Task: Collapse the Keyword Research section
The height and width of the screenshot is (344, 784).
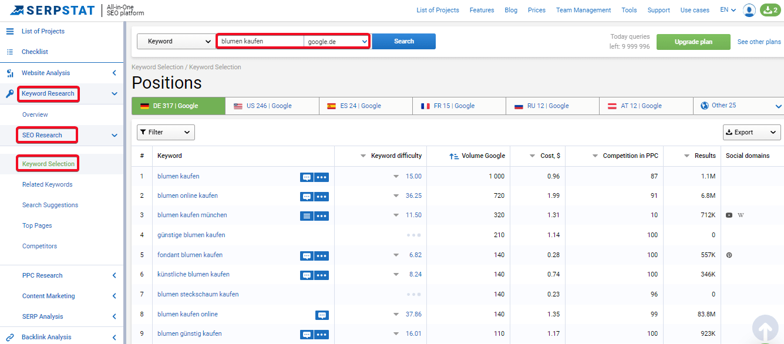Action: (x=114, y=93)
